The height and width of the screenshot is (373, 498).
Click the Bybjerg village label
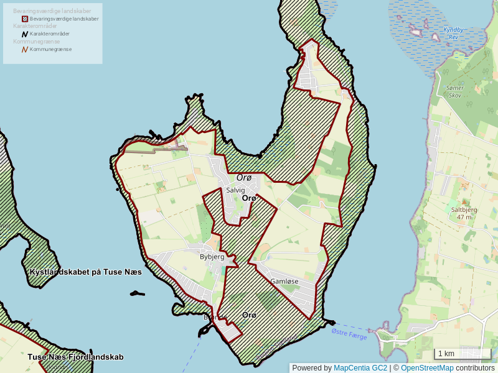[x=212, y=257]
